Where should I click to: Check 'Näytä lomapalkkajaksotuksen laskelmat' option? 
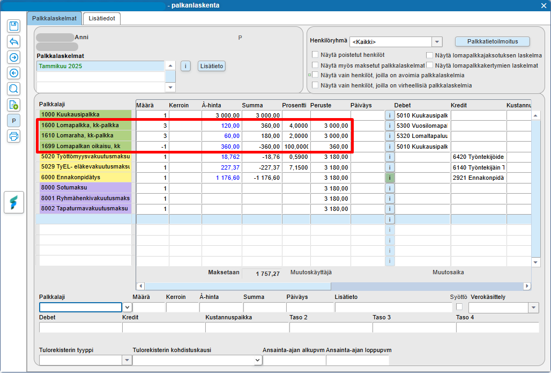click(430, 55)
